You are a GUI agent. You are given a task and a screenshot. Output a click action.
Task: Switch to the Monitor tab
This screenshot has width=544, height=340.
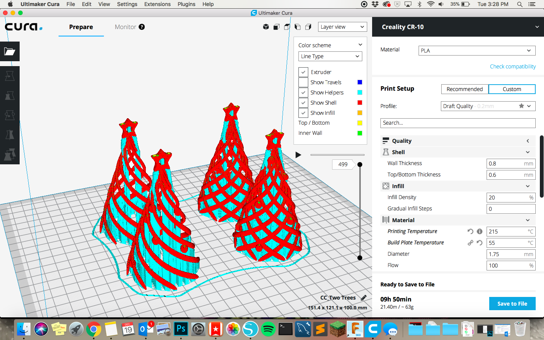pyautogui.click(x=125, y=27)
